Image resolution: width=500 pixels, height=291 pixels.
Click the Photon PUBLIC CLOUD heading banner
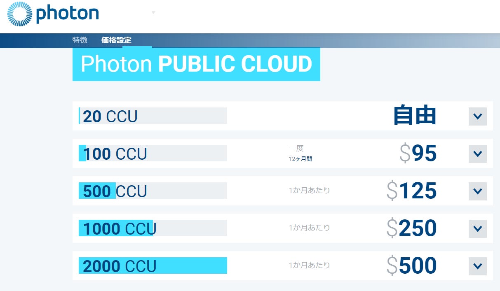coord(196,65)
